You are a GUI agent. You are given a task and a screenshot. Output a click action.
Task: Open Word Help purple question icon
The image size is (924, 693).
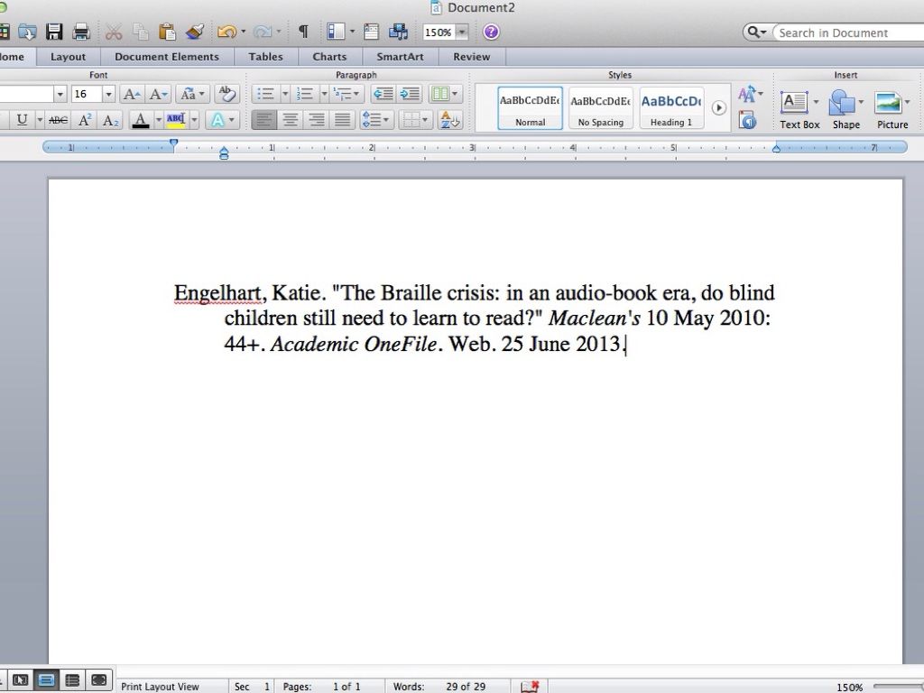point(491,32)
